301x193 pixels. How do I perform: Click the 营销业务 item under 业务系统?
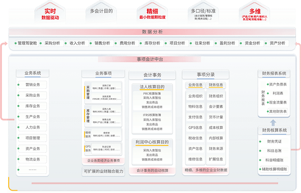pyautogui.click(x=32, y=85)
